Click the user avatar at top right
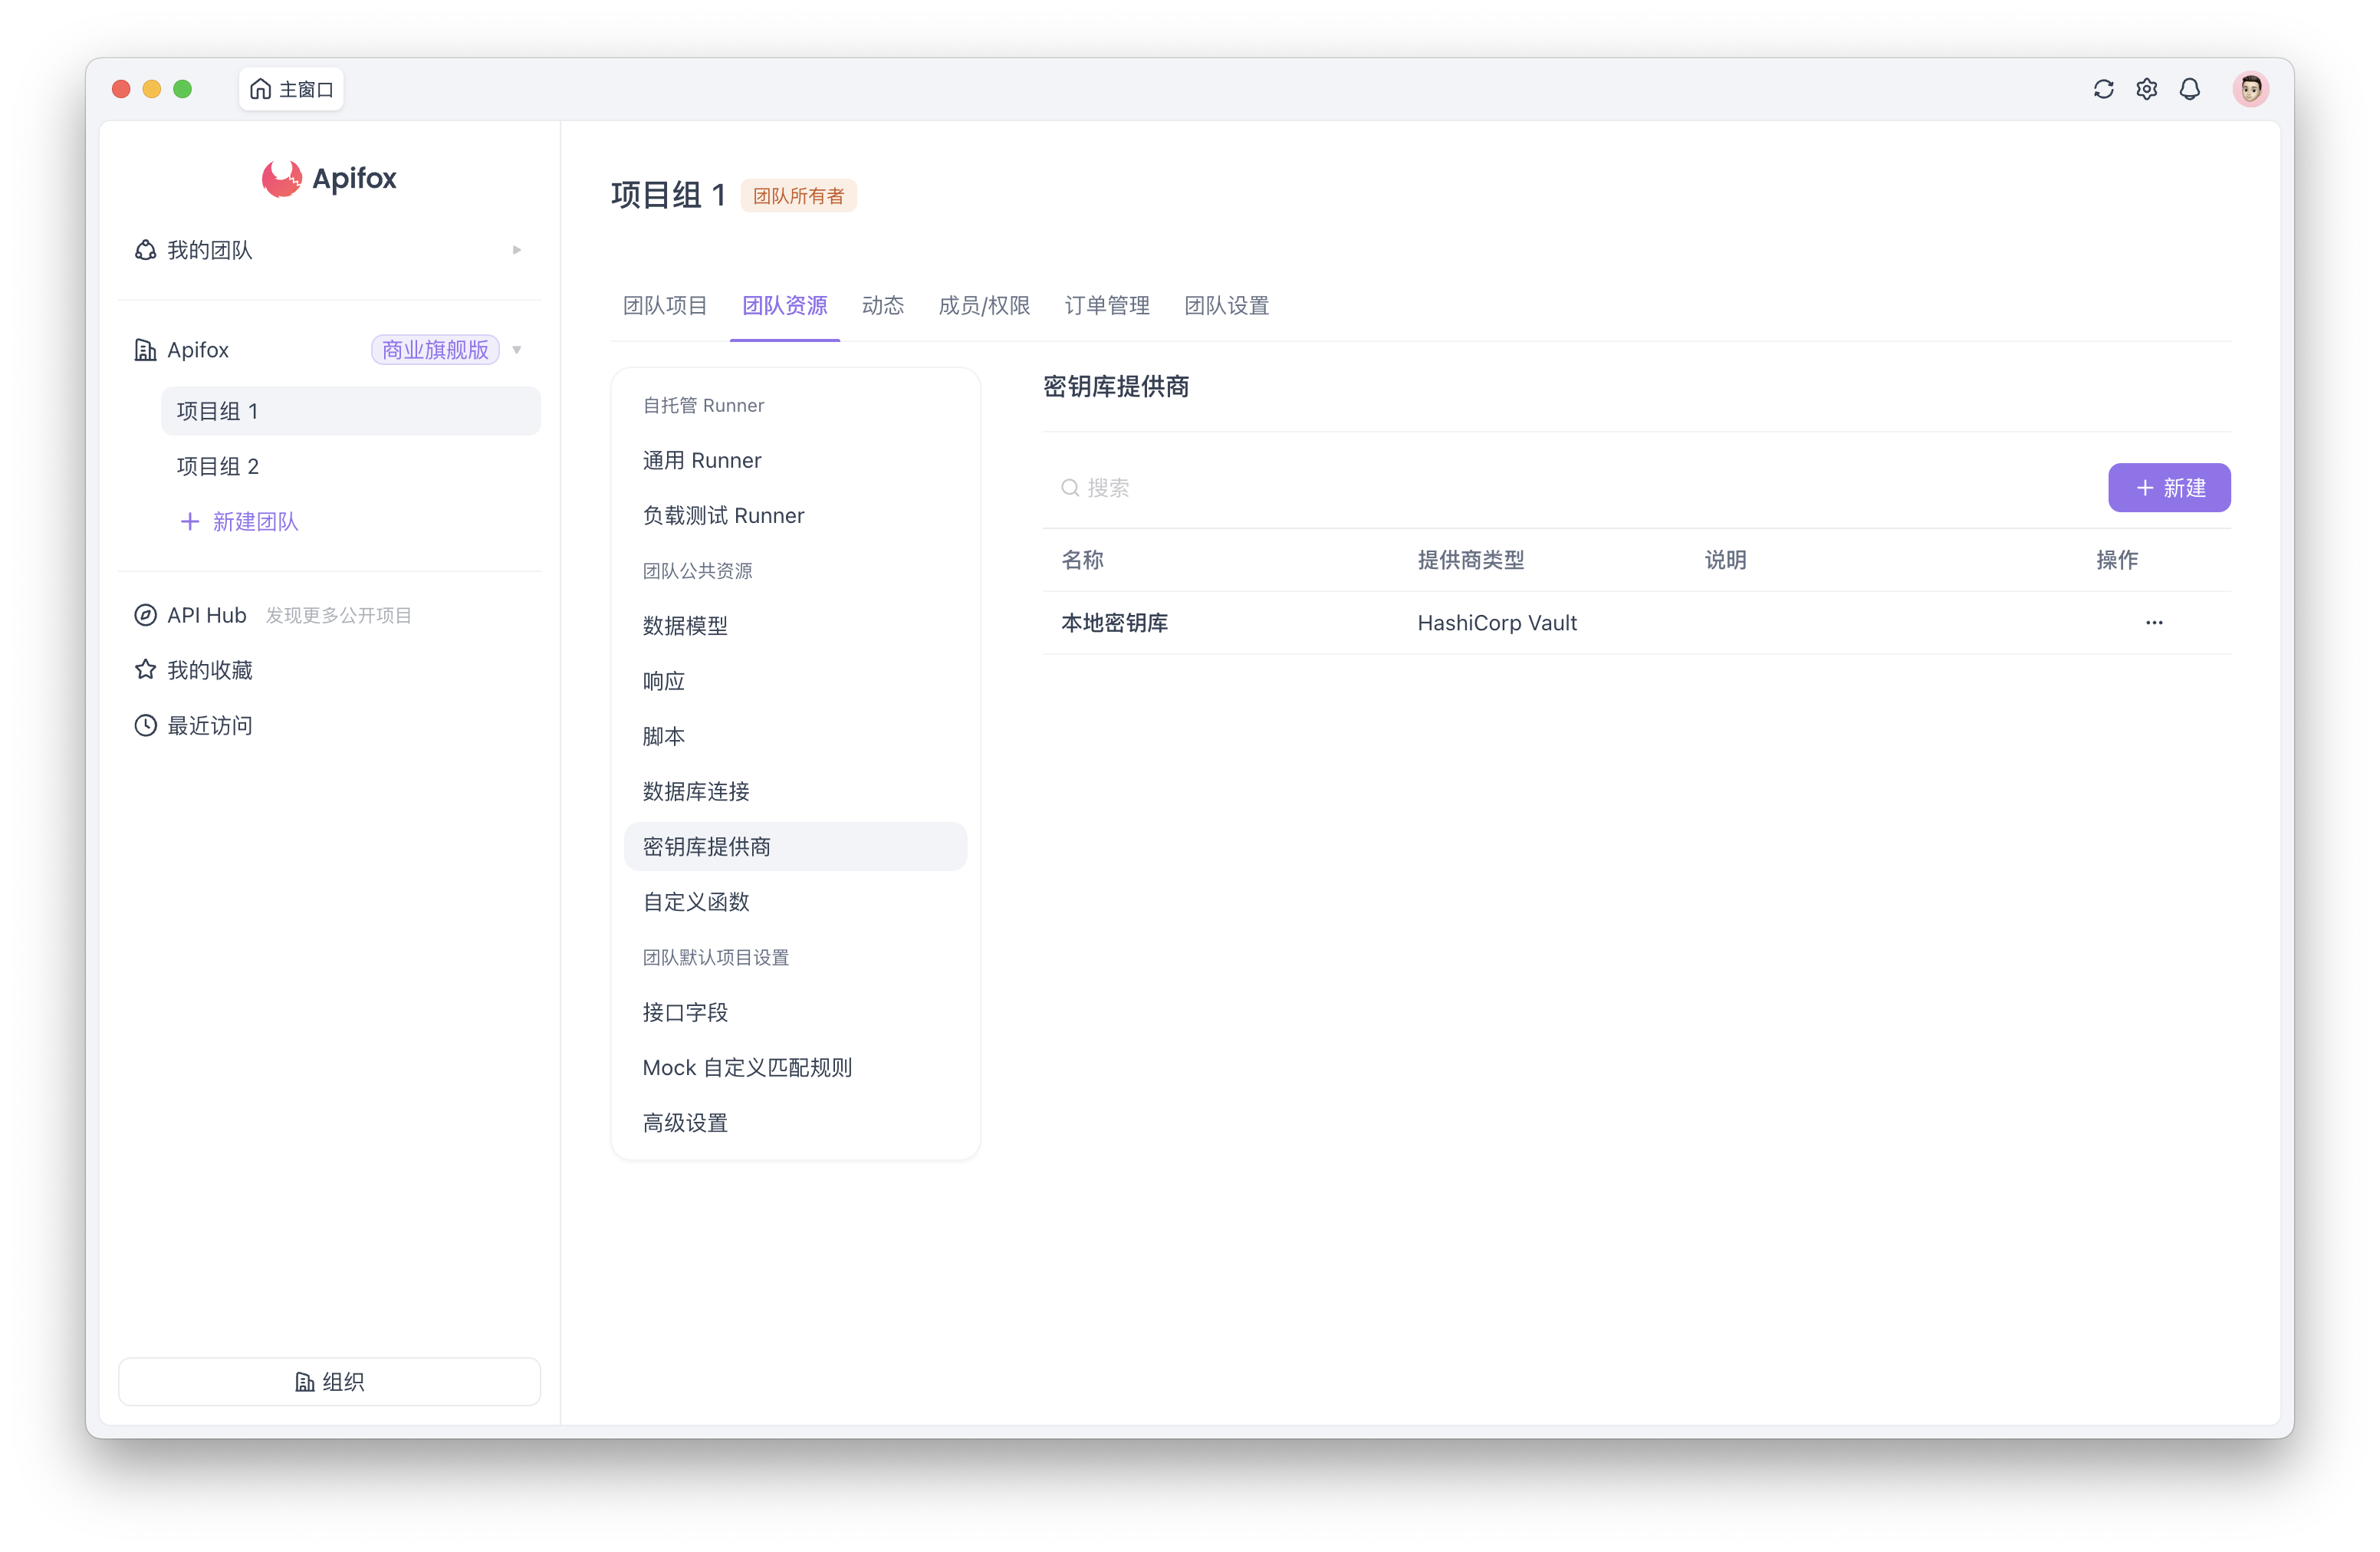Image resolution: width=2380 pixels, height=1552 pixels. click(x=2250, y=89)
